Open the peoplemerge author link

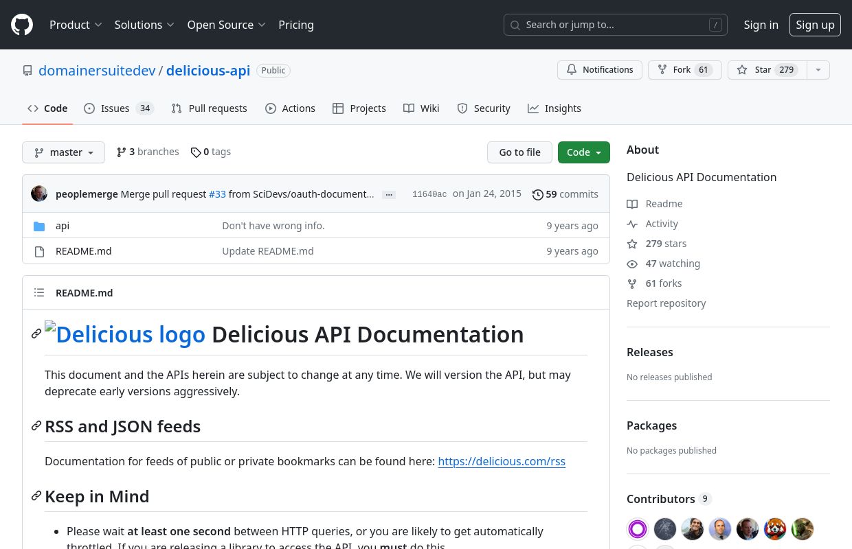pyautogui.click(x=87, y=194)
